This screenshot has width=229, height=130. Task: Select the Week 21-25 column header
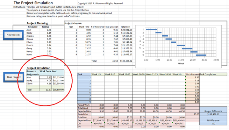[x=152, y=74]
